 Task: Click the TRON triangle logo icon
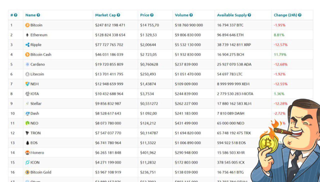point(27,133)
